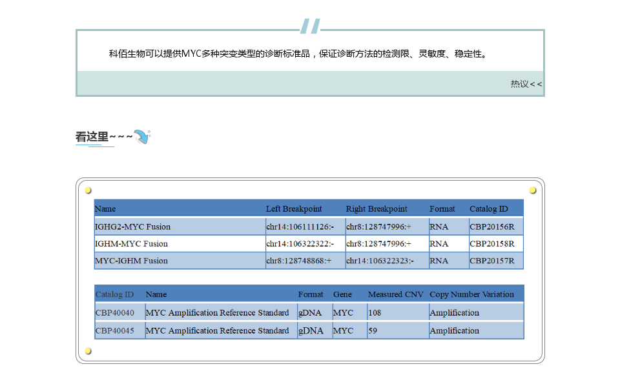Select catalog ID CBP20156R
This screenshot has height=382, width=620.
click(x=491, y=226)
